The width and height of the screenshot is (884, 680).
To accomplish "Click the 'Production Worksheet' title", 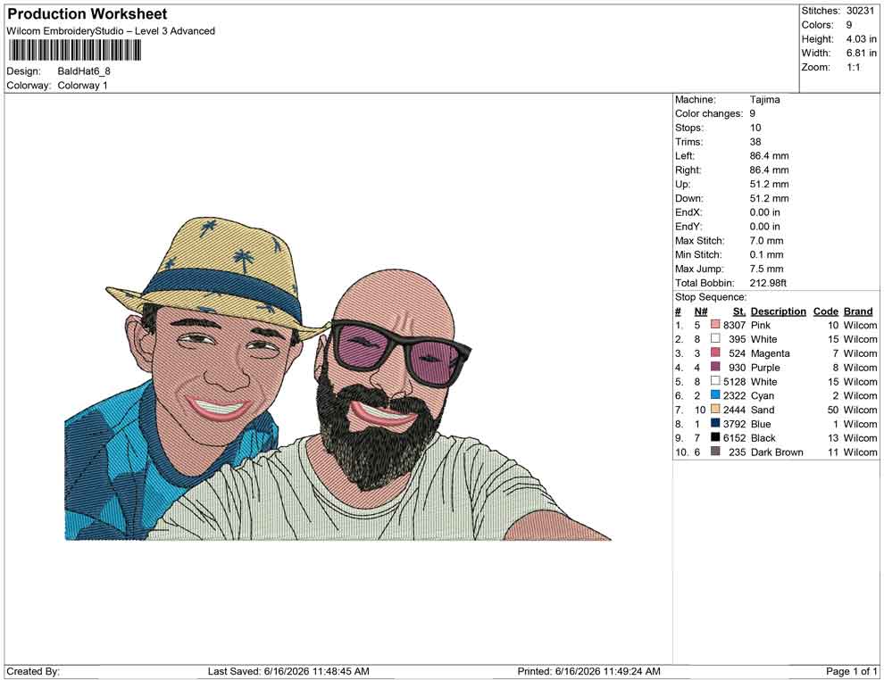I will [88, 14].
